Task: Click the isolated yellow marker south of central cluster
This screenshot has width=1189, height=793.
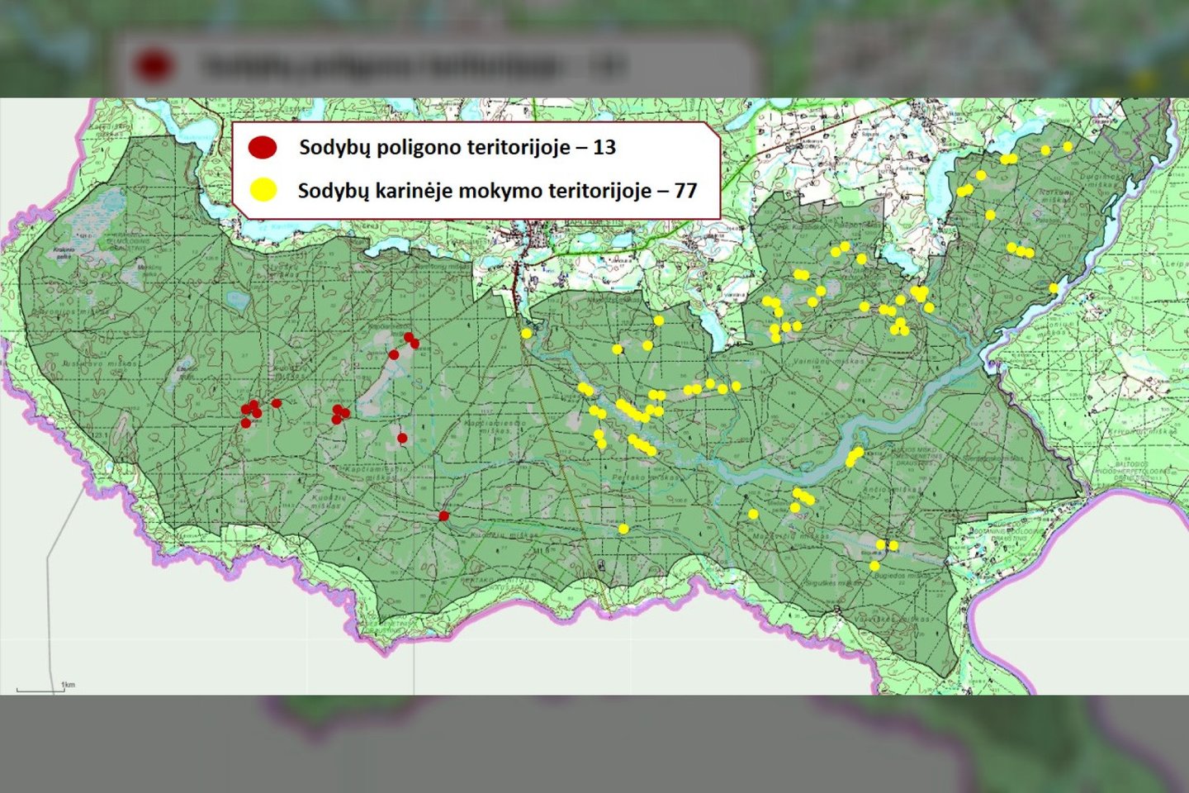Action: coord(623,529)
